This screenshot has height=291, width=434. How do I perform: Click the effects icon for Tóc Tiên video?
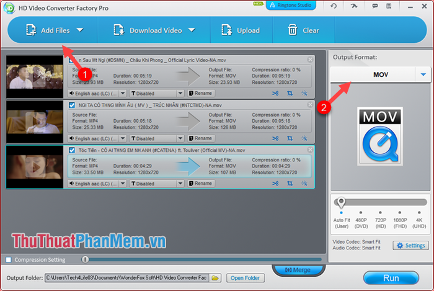pyautogui.click(x=304, y=183)
